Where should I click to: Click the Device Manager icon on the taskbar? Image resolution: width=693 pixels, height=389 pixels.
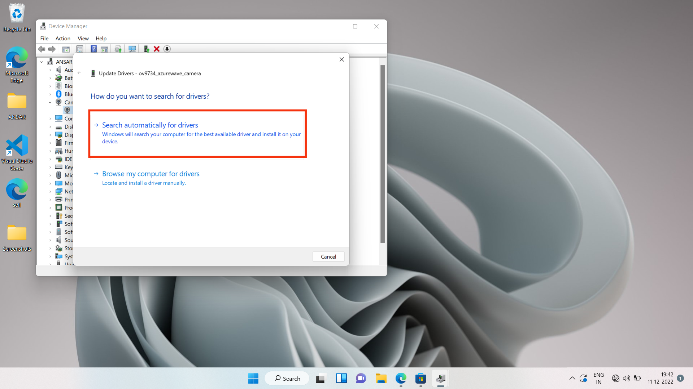(440, 378)
